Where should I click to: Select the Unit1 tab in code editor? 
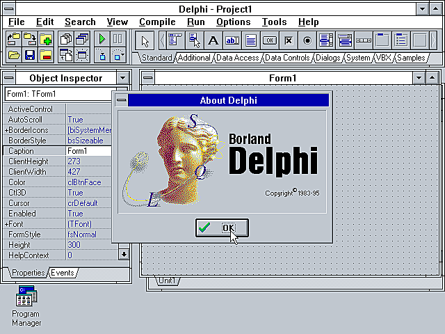click(167, 280)
